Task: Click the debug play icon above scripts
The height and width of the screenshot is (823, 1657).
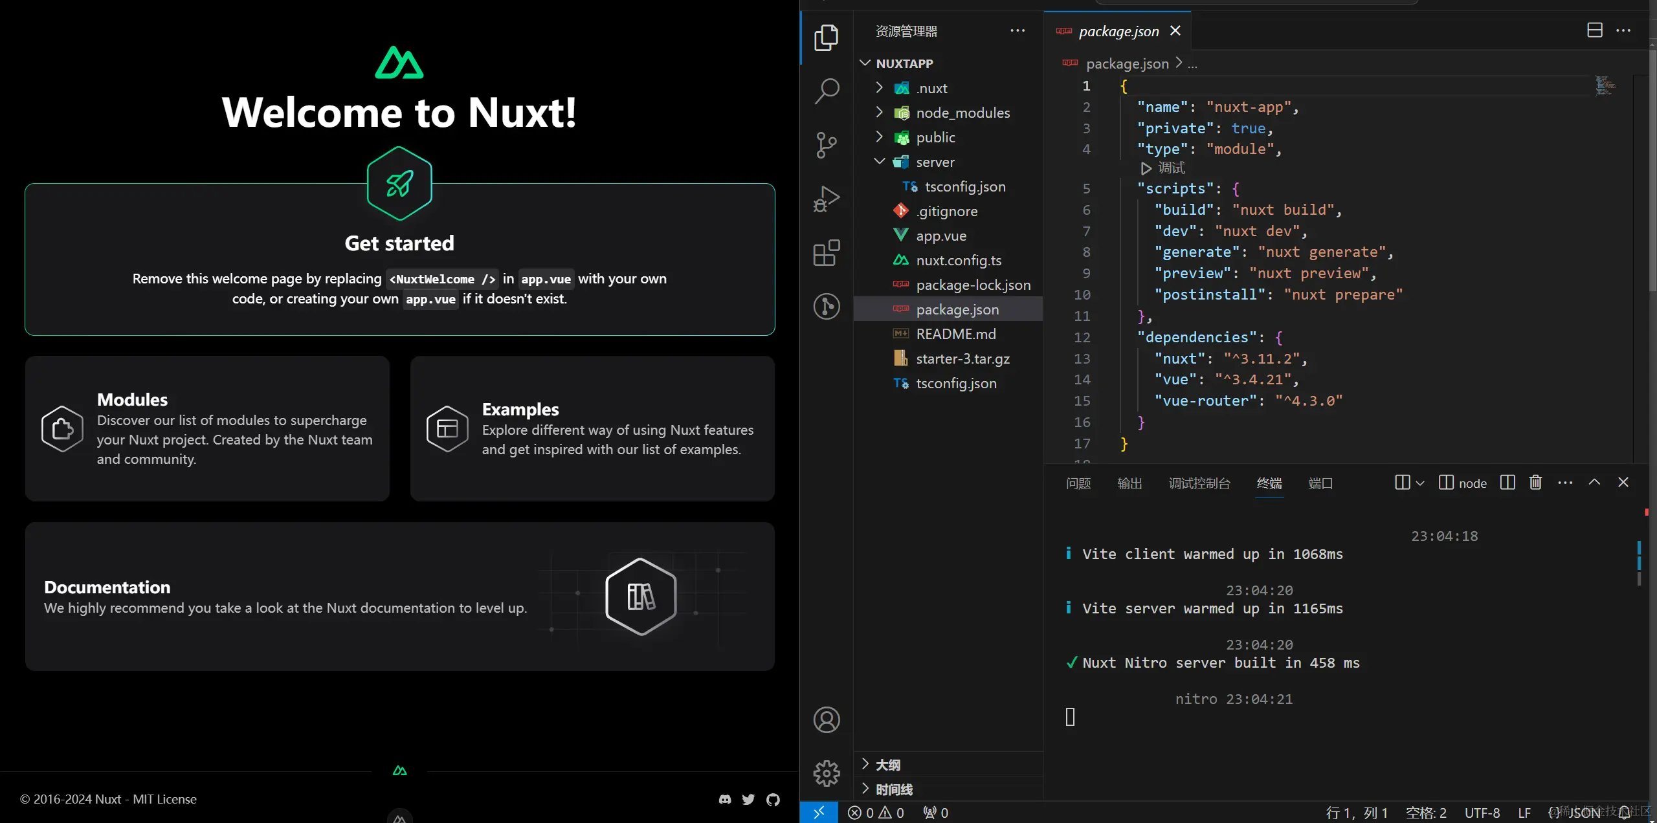Action: point(1146,168)
